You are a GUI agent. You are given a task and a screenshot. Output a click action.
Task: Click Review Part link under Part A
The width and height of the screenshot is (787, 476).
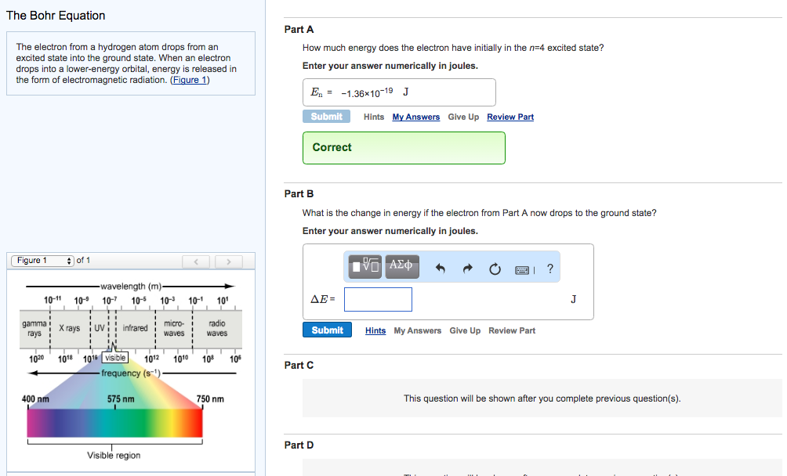pyautogui.click(x=510, y=117)
